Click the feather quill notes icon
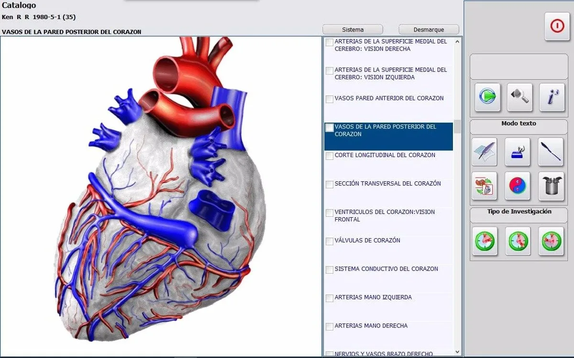The image size is (574, 358). (x=484, y=151)
